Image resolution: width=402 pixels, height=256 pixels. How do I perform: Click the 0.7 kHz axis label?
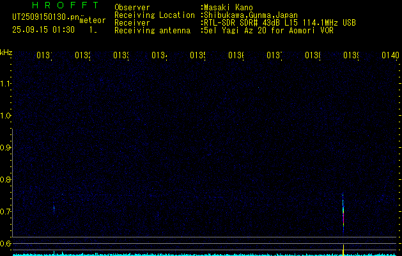pos(5,212)
